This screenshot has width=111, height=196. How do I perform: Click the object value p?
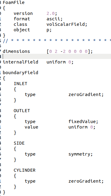(x=48, y=30)
